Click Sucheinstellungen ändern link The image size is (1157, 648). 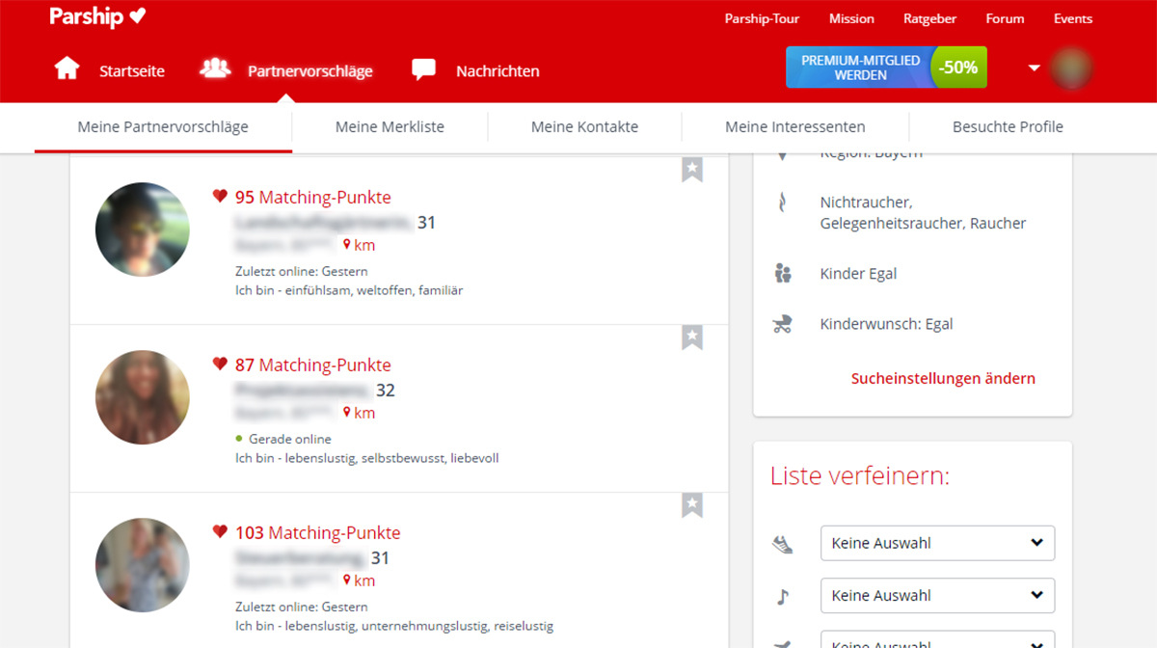943,378
